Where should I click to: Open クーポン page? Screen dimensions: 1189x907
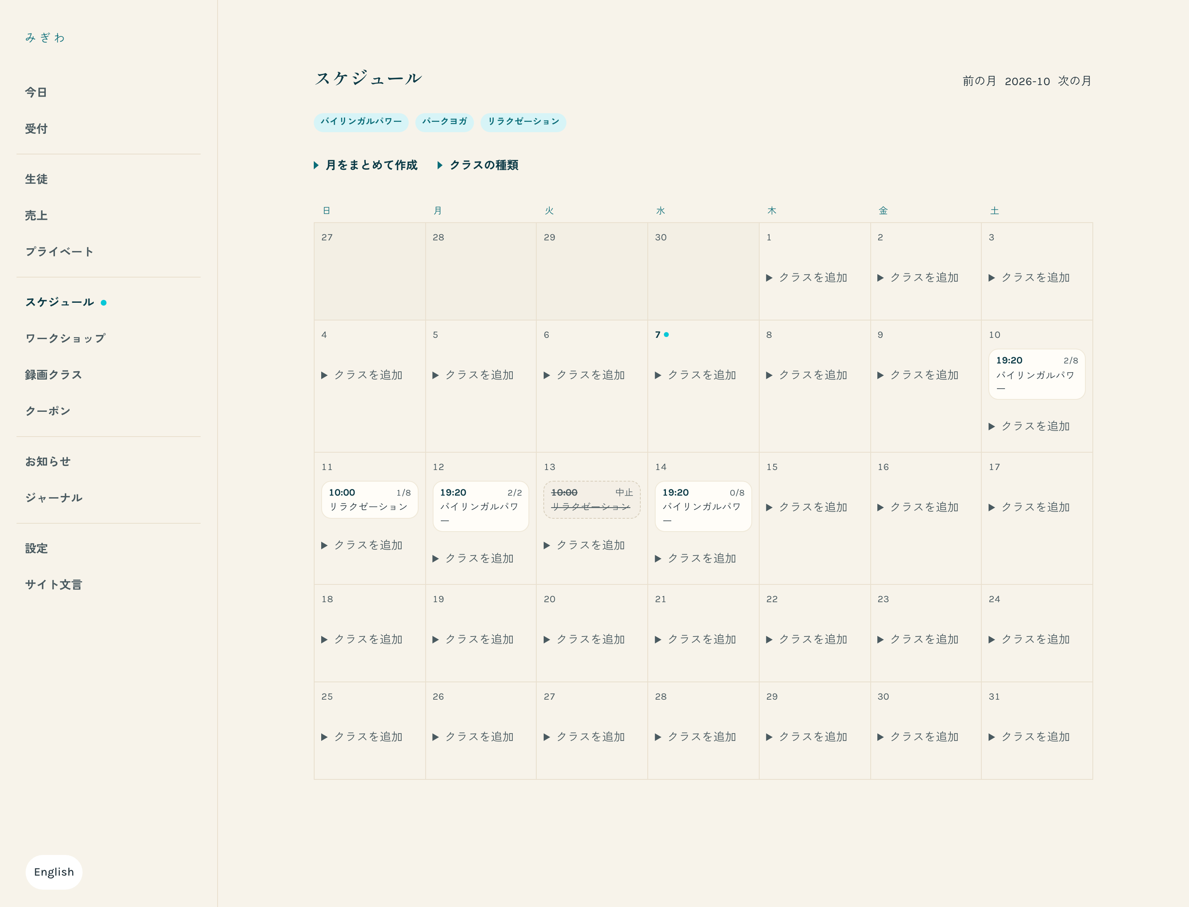tap(48, 411)
